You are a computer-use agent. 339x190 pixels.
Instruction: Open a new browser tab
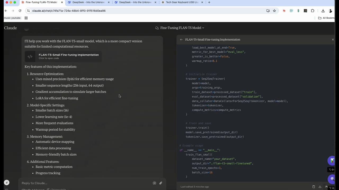click(x=209, y=2)
